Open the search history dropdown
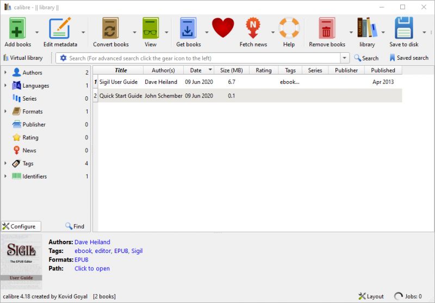Image resolution: width=435 pixels, height=303 pixels. 344,58
